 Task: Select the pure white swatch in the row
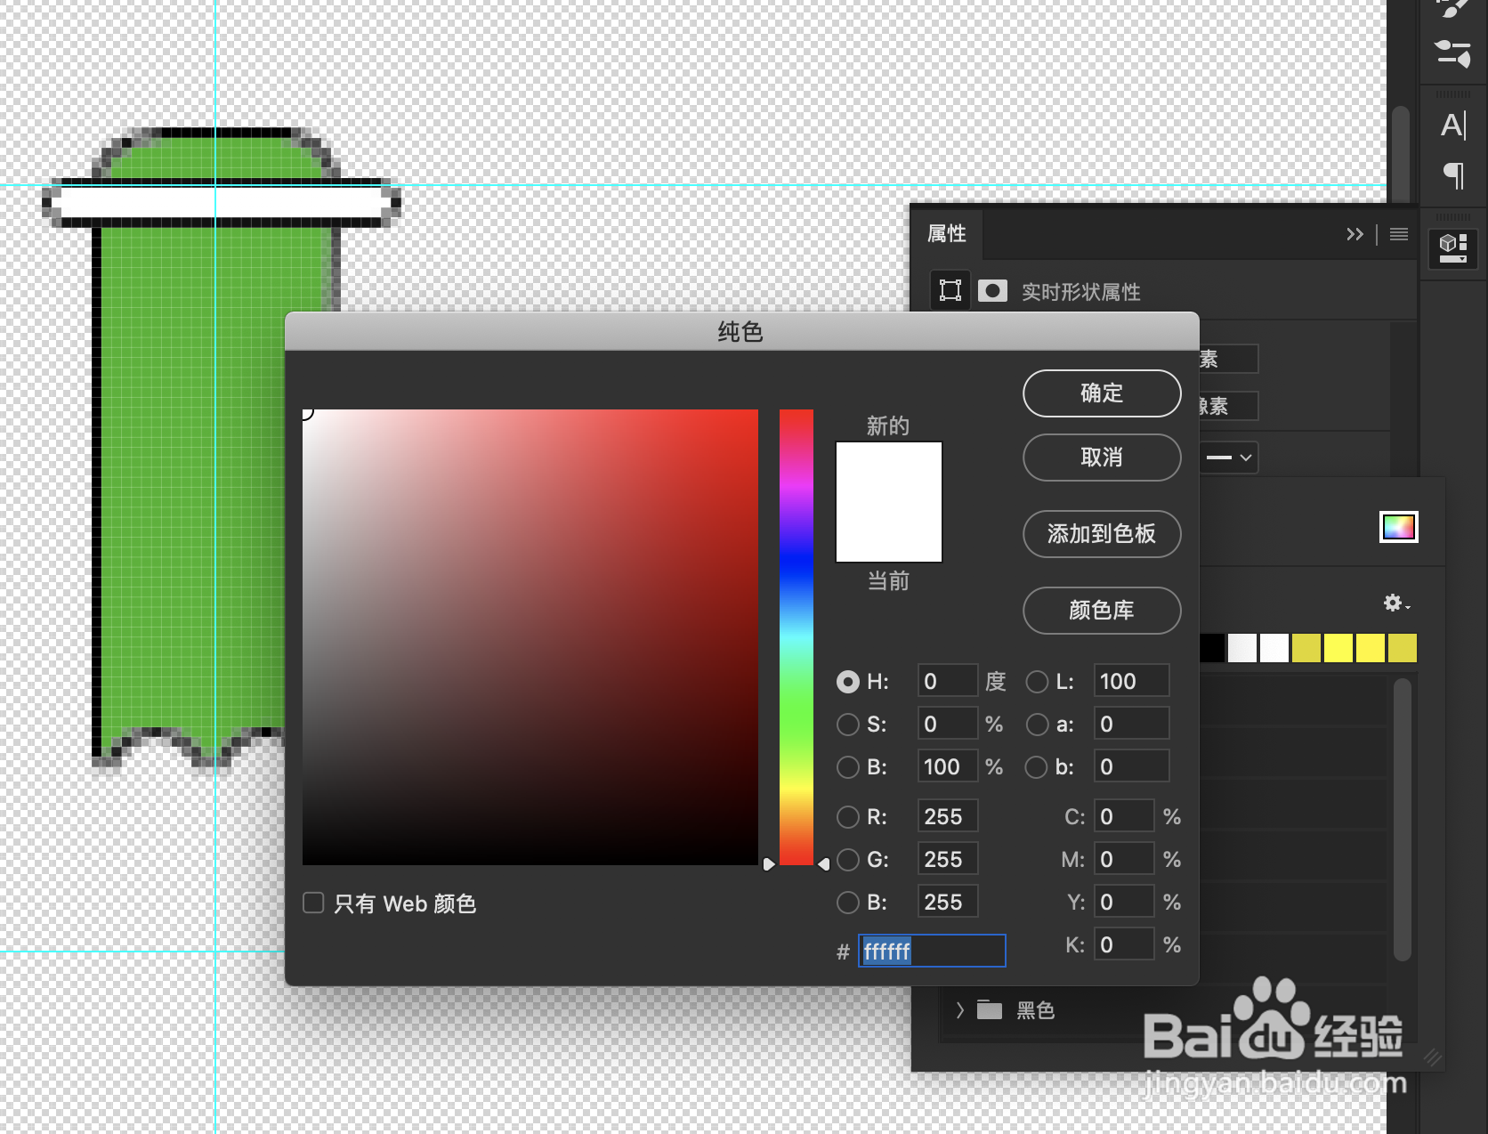click(x=1274, y=648)
